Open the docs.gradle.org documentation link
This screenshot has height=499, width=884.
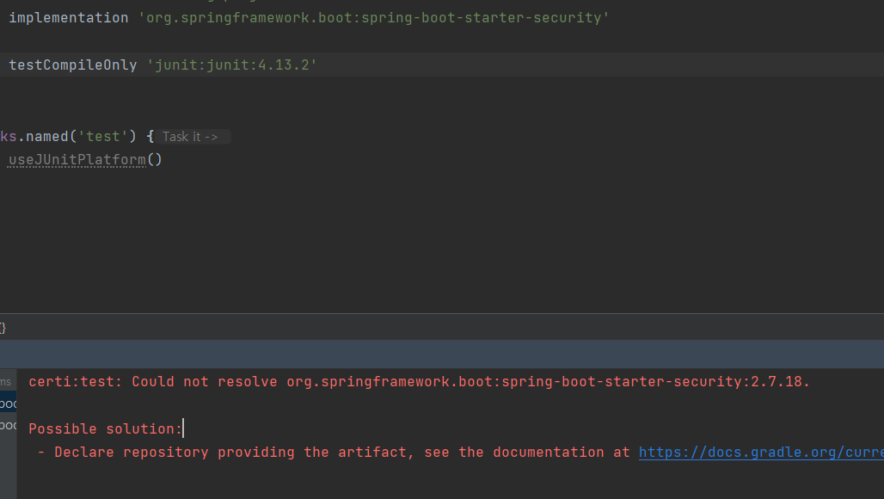tap(760, 453)
